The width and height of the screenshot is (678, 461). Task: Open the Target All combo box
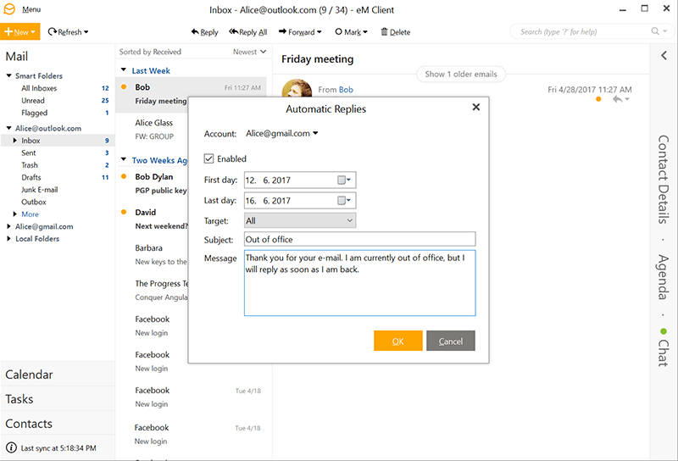click(x=300, y=220)
